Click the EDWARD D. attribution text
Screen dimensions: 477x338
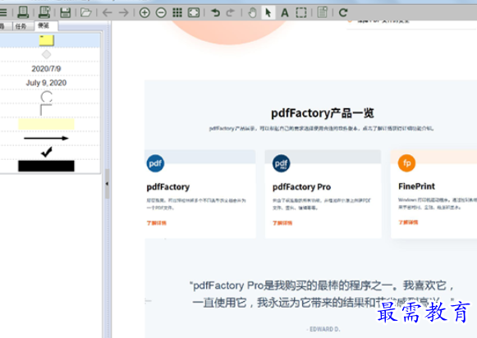pos(323,329)
